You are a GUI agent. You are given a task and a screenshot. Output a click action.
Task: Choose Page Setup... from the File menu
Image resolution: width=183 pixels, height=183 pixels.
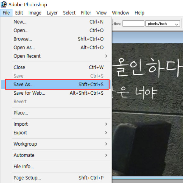56,178
